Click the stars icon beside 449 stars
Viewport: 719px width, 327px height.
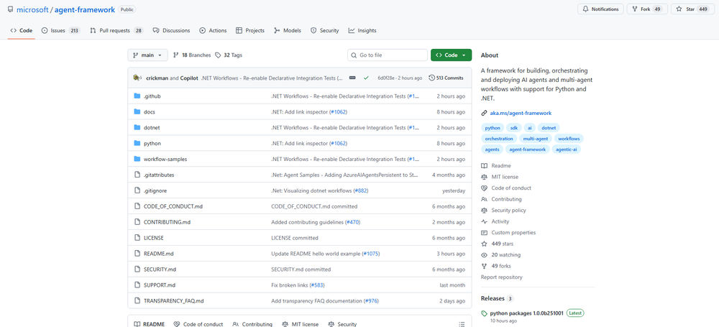click(484, 244)
